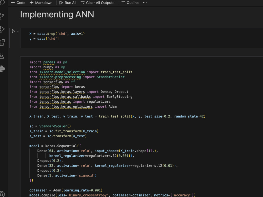Add a new Markdown cell
The image size is (263, 197).
(41, 3)
